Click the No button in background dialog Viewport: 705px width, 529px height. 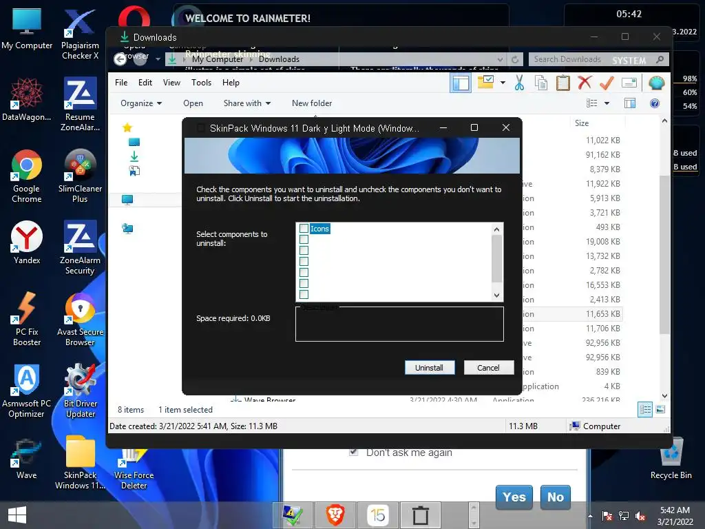[556, 497]
